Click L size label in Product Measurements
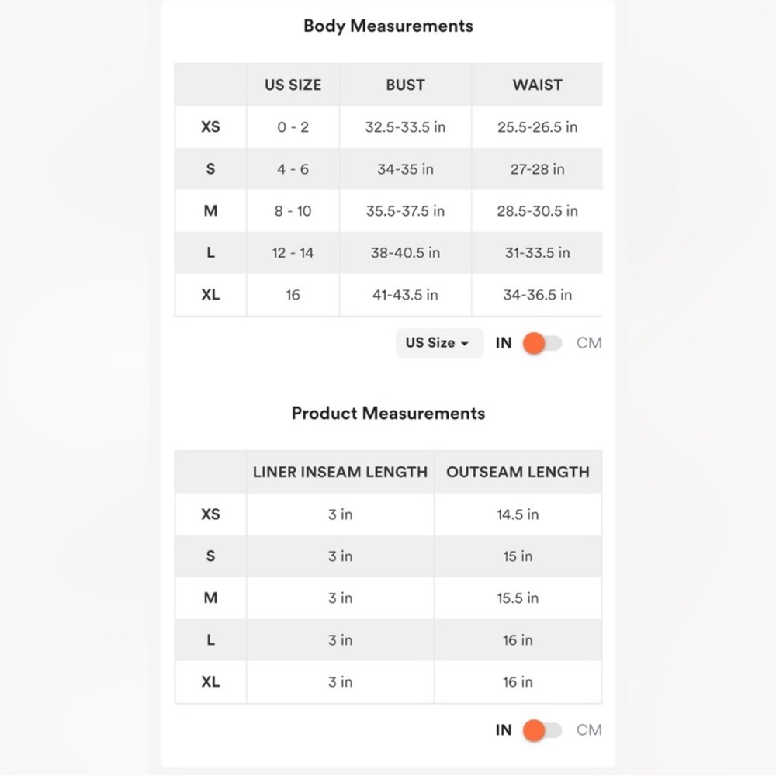Image resolution: width=776 pixels, height=776 pixels. (210, 640)
